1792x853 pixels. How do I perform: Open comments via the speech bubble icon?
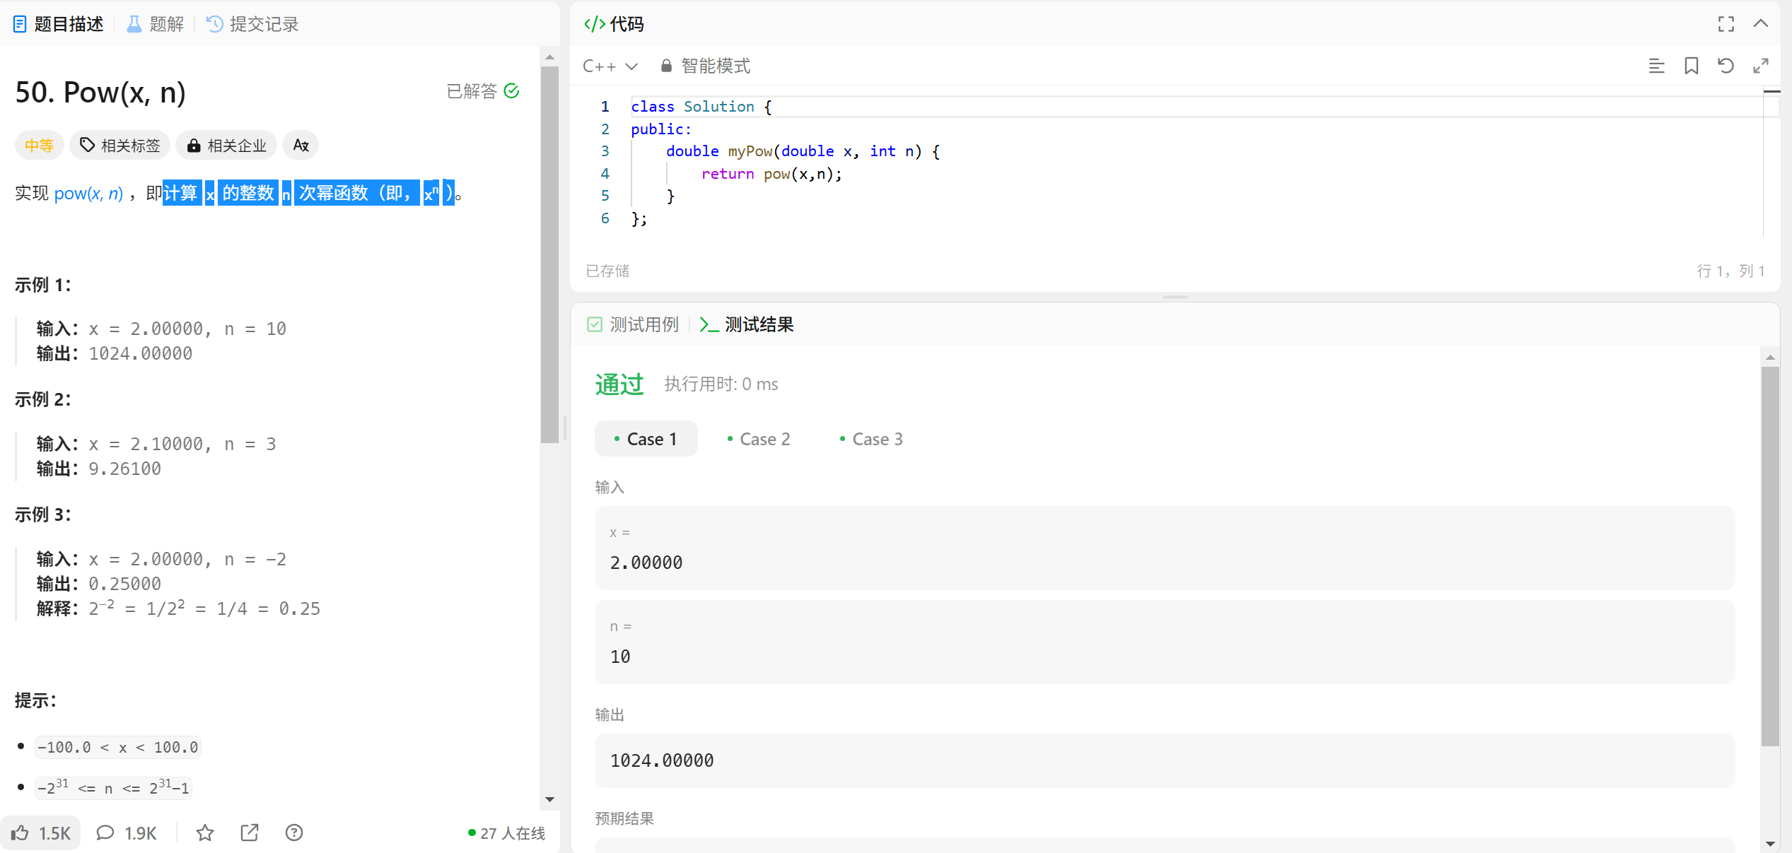pyautogui.click(x=105, y=833)
